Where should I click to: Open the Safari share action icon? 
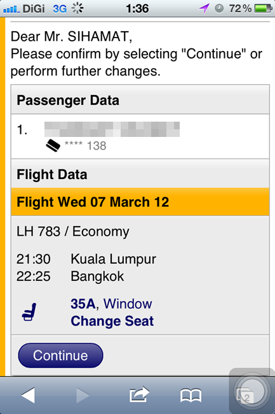tap(139, 394)
